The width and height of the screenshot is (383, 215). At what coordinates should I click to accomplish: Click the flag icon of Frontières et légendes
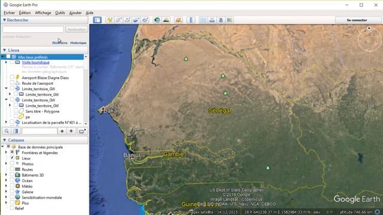pyautogui.click(x=17, y=152)
